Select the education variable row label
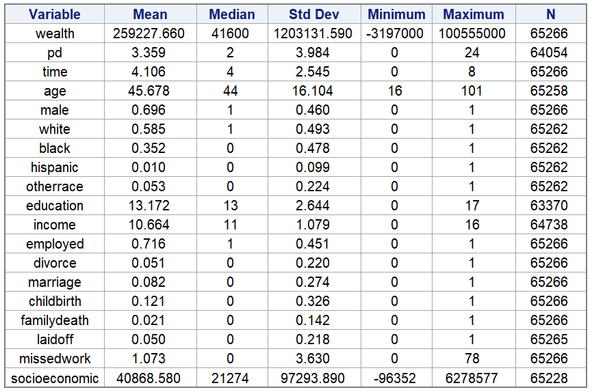This screenshot has width=592, height=392. 55,206
